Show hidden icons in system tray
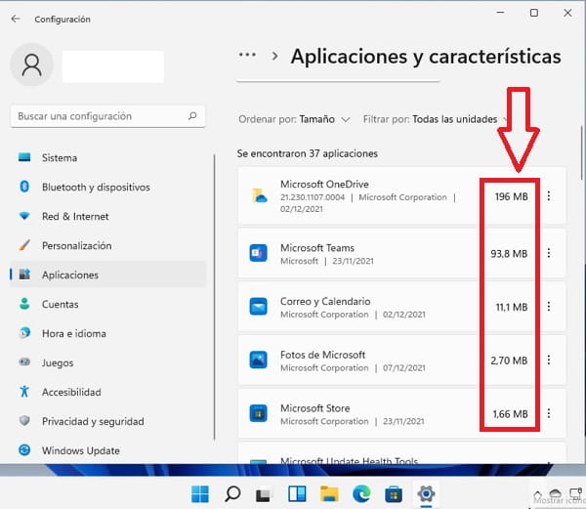This screenshot has width=586, height=509. [537, 493]
